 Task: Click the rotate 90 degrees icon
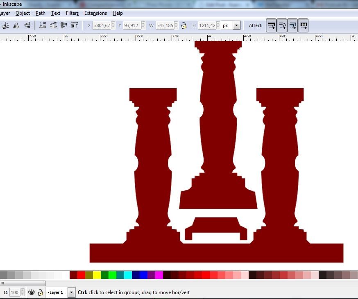point(5,25)
